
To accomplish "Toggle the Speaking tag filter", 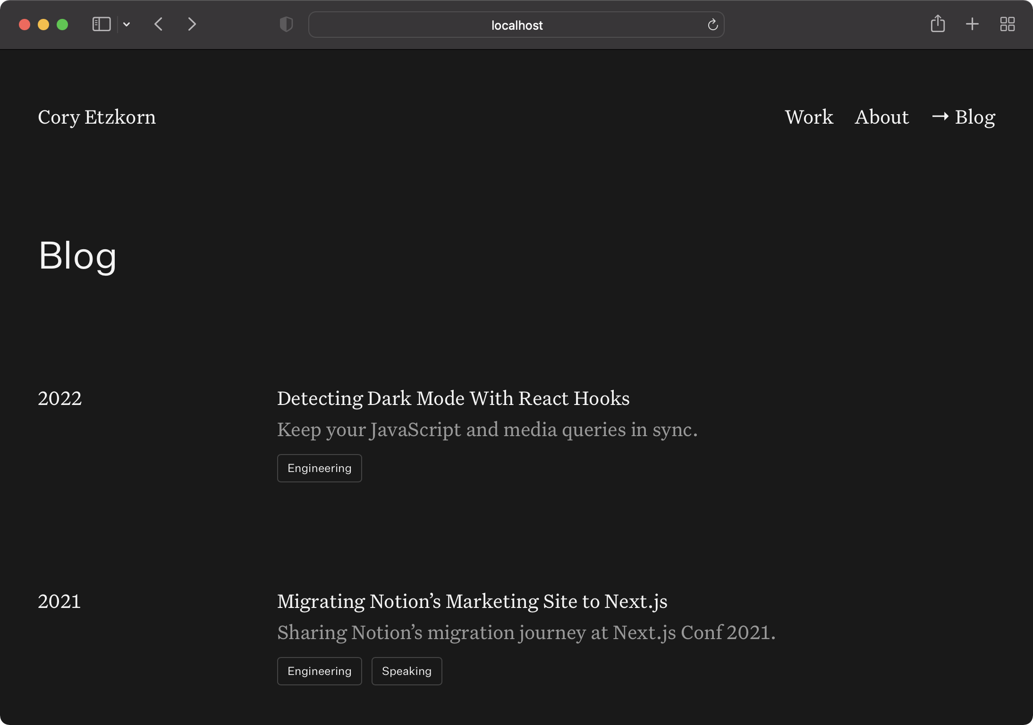I will pyautogui.click(x=406, y=671).
